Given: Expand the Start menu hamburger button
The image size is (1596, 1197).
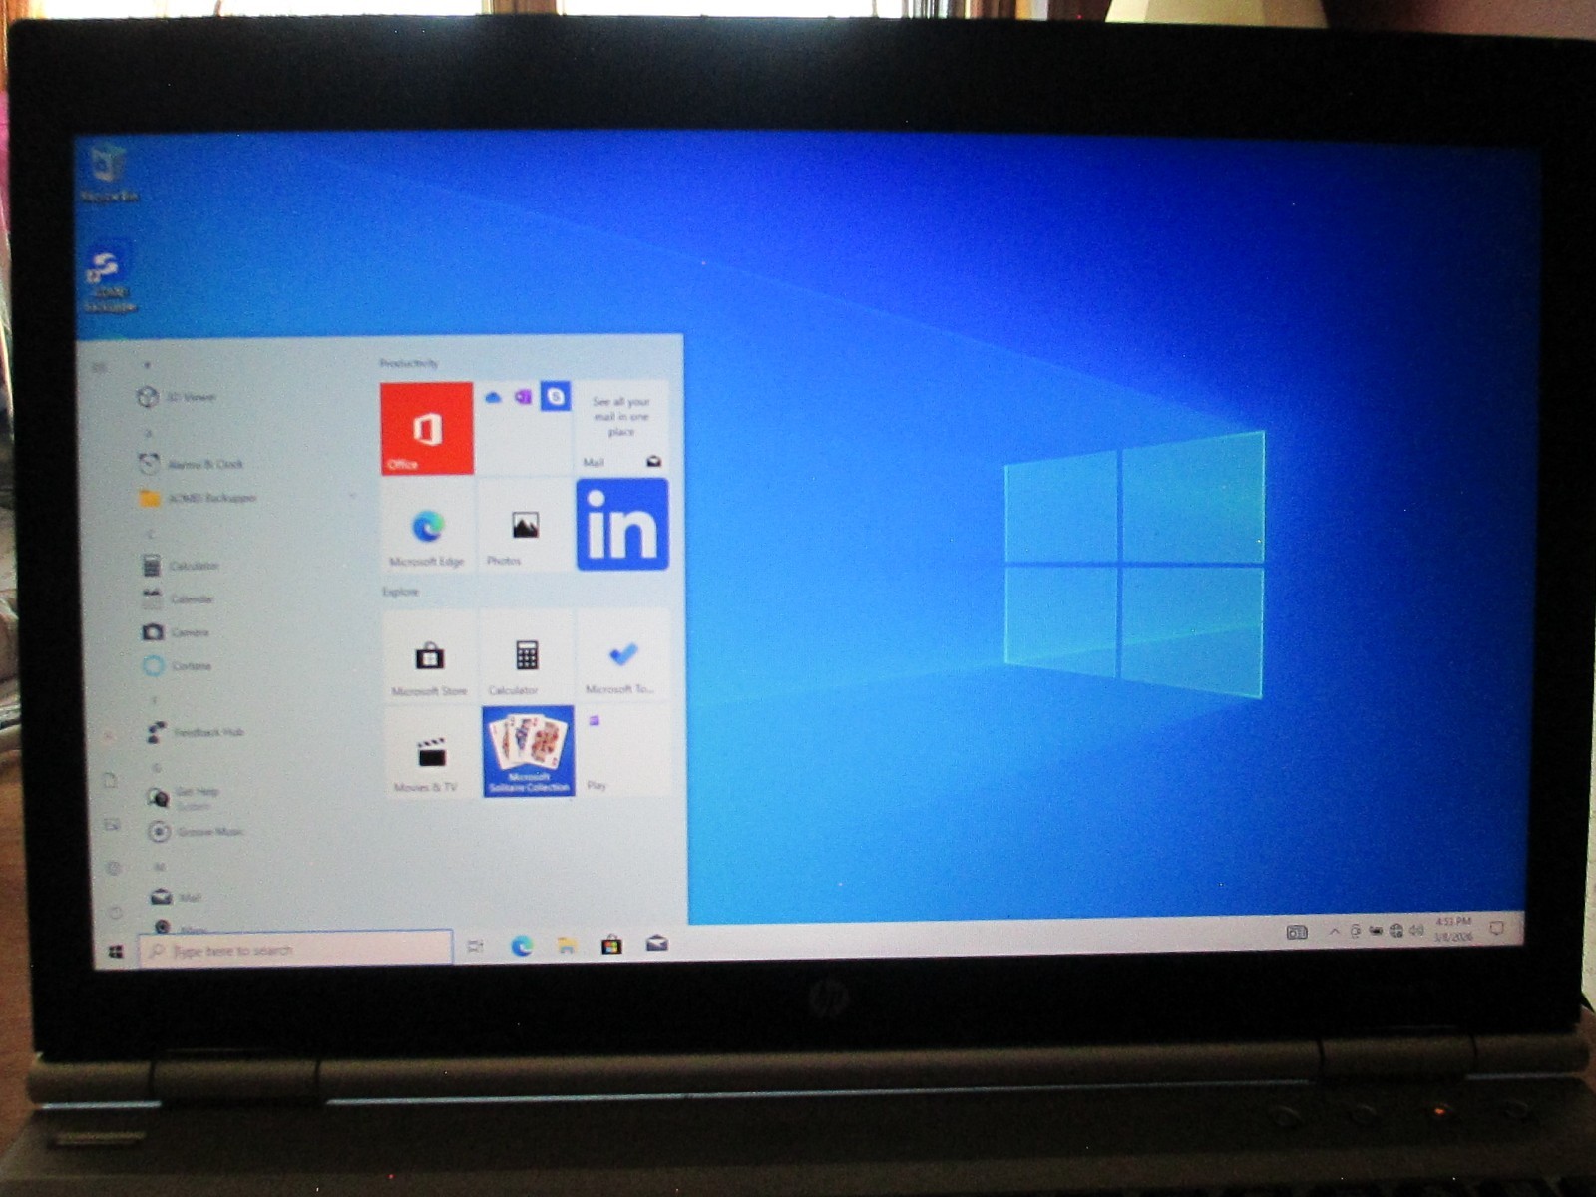Looking at the screenshot, I should tap(100, 368).
